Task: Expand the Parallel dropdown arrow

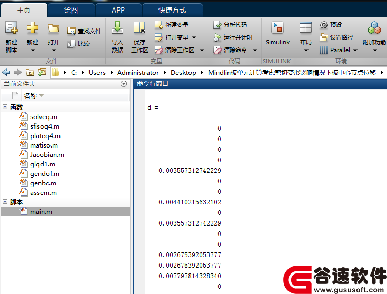Action: tap(355, 50)
